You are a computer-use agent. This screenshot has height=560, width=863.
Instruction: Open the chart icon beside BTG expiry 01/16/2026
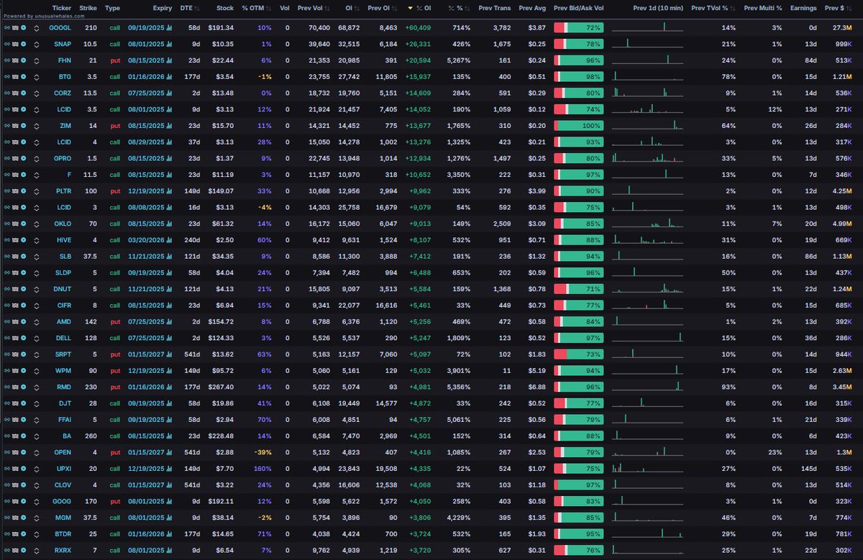(x=170, y=75)
